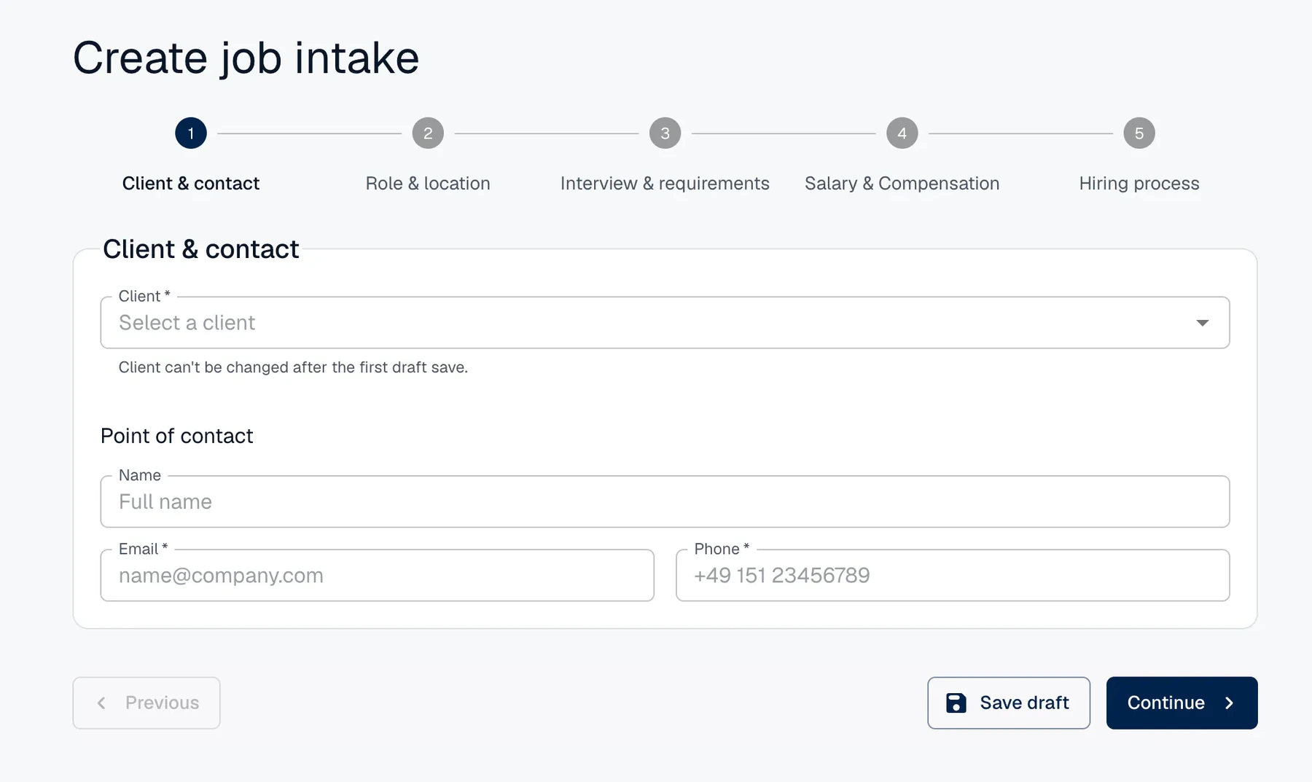Screen dimensions: 1312x782
Task: Select the Role & location step label
Action: tap(428, 184)
